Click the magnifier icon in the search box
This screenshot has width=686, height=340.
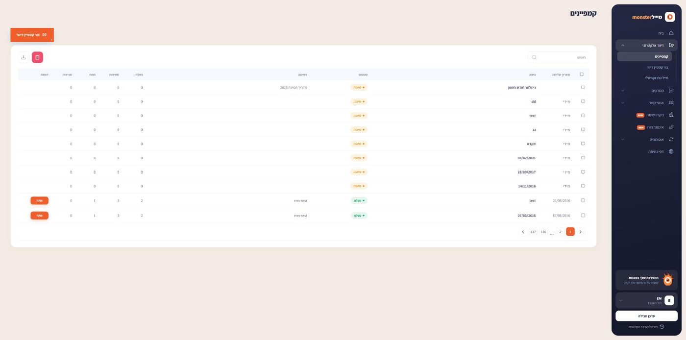tap(534, 57)
